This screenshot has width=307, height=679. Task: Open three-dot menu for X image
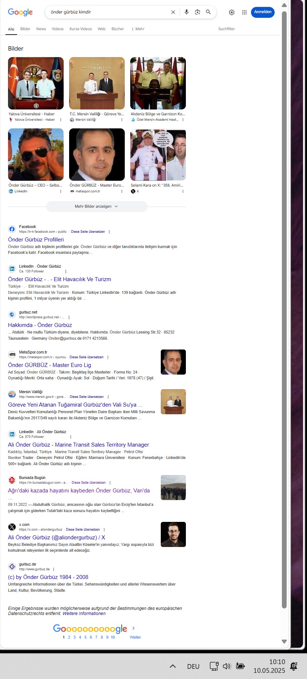(183, 191)
